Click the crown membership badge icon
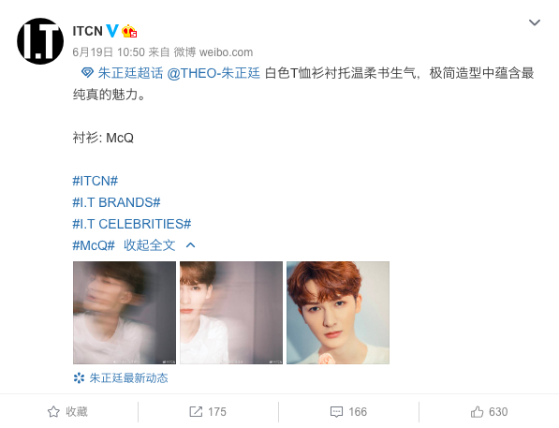 [129, 32]
